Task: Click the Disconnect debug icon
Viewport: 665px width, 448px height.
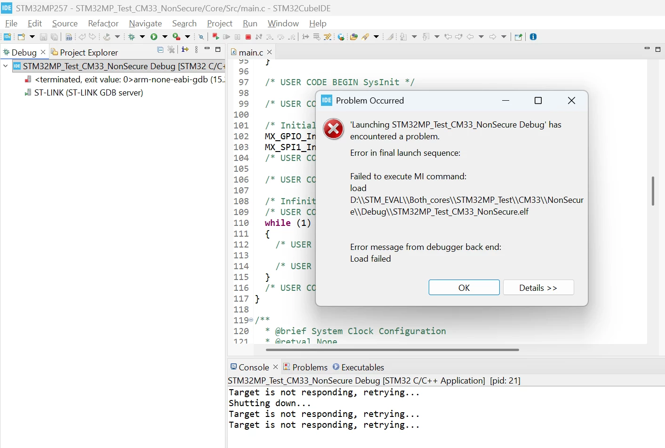Action: pos(258,37)
